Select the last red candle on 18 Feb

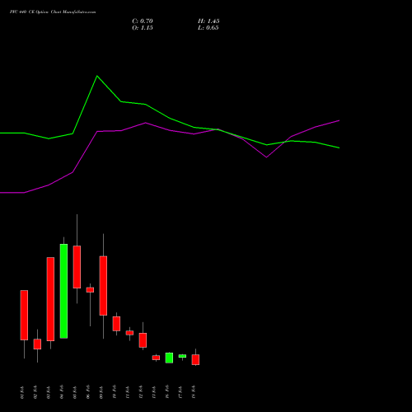(195, 359)
